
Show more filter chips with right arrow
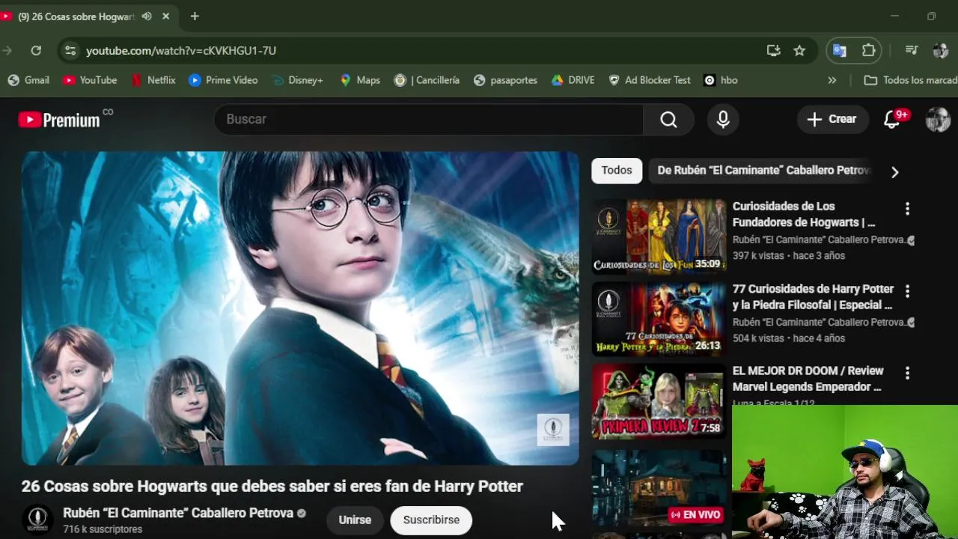coord(894,172)
